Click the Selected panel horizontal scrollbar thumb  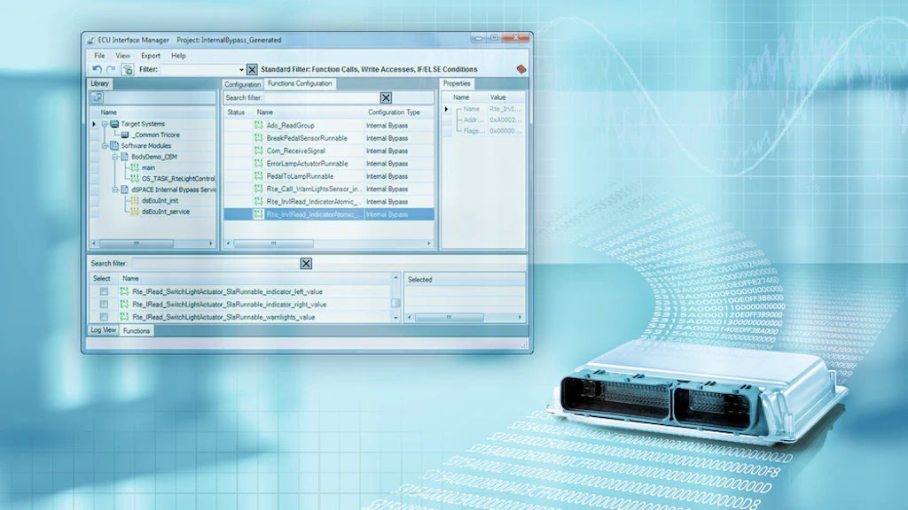[449, 318]
